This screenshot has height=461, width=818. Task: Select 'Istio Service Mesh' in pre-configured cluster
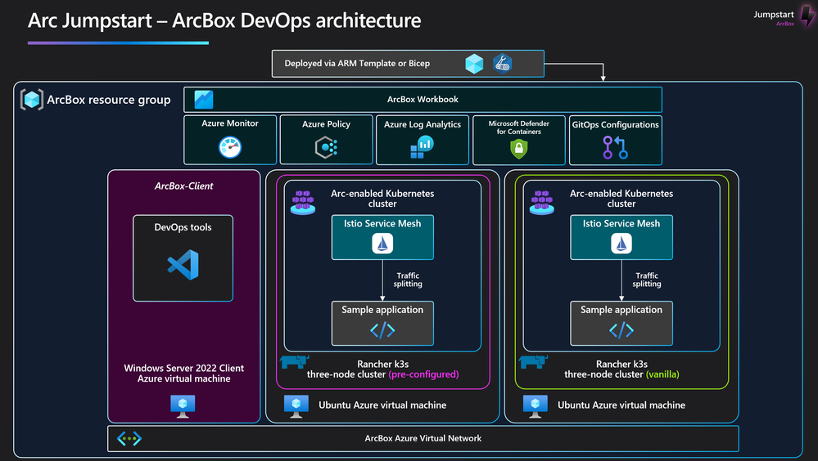pyautogui.click(x=382, y=223)
